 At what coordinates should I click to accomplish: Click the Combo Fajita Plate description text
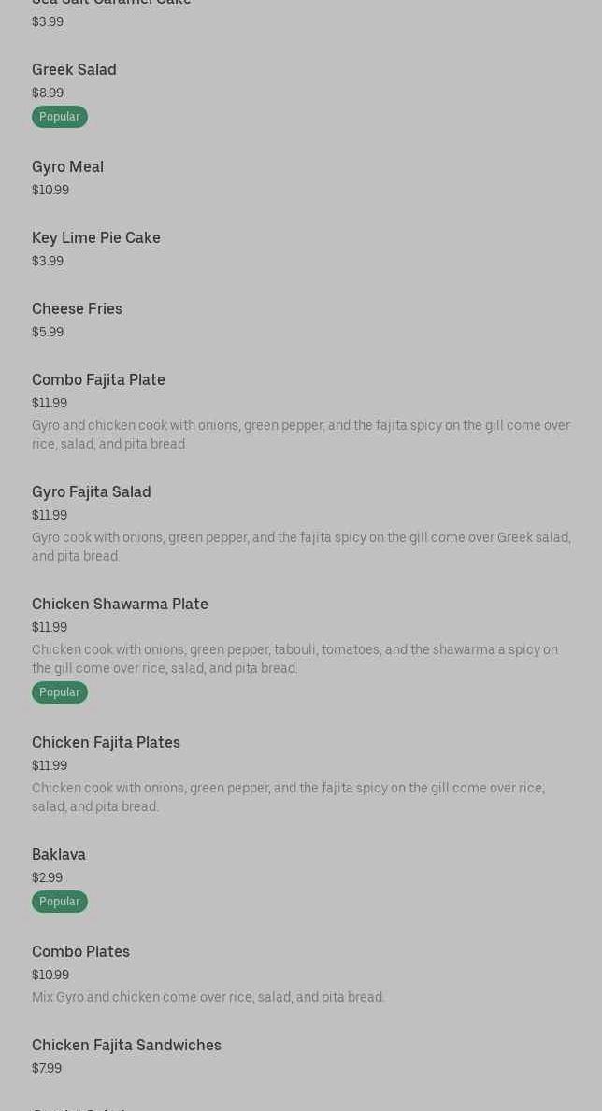coord(300,434)
